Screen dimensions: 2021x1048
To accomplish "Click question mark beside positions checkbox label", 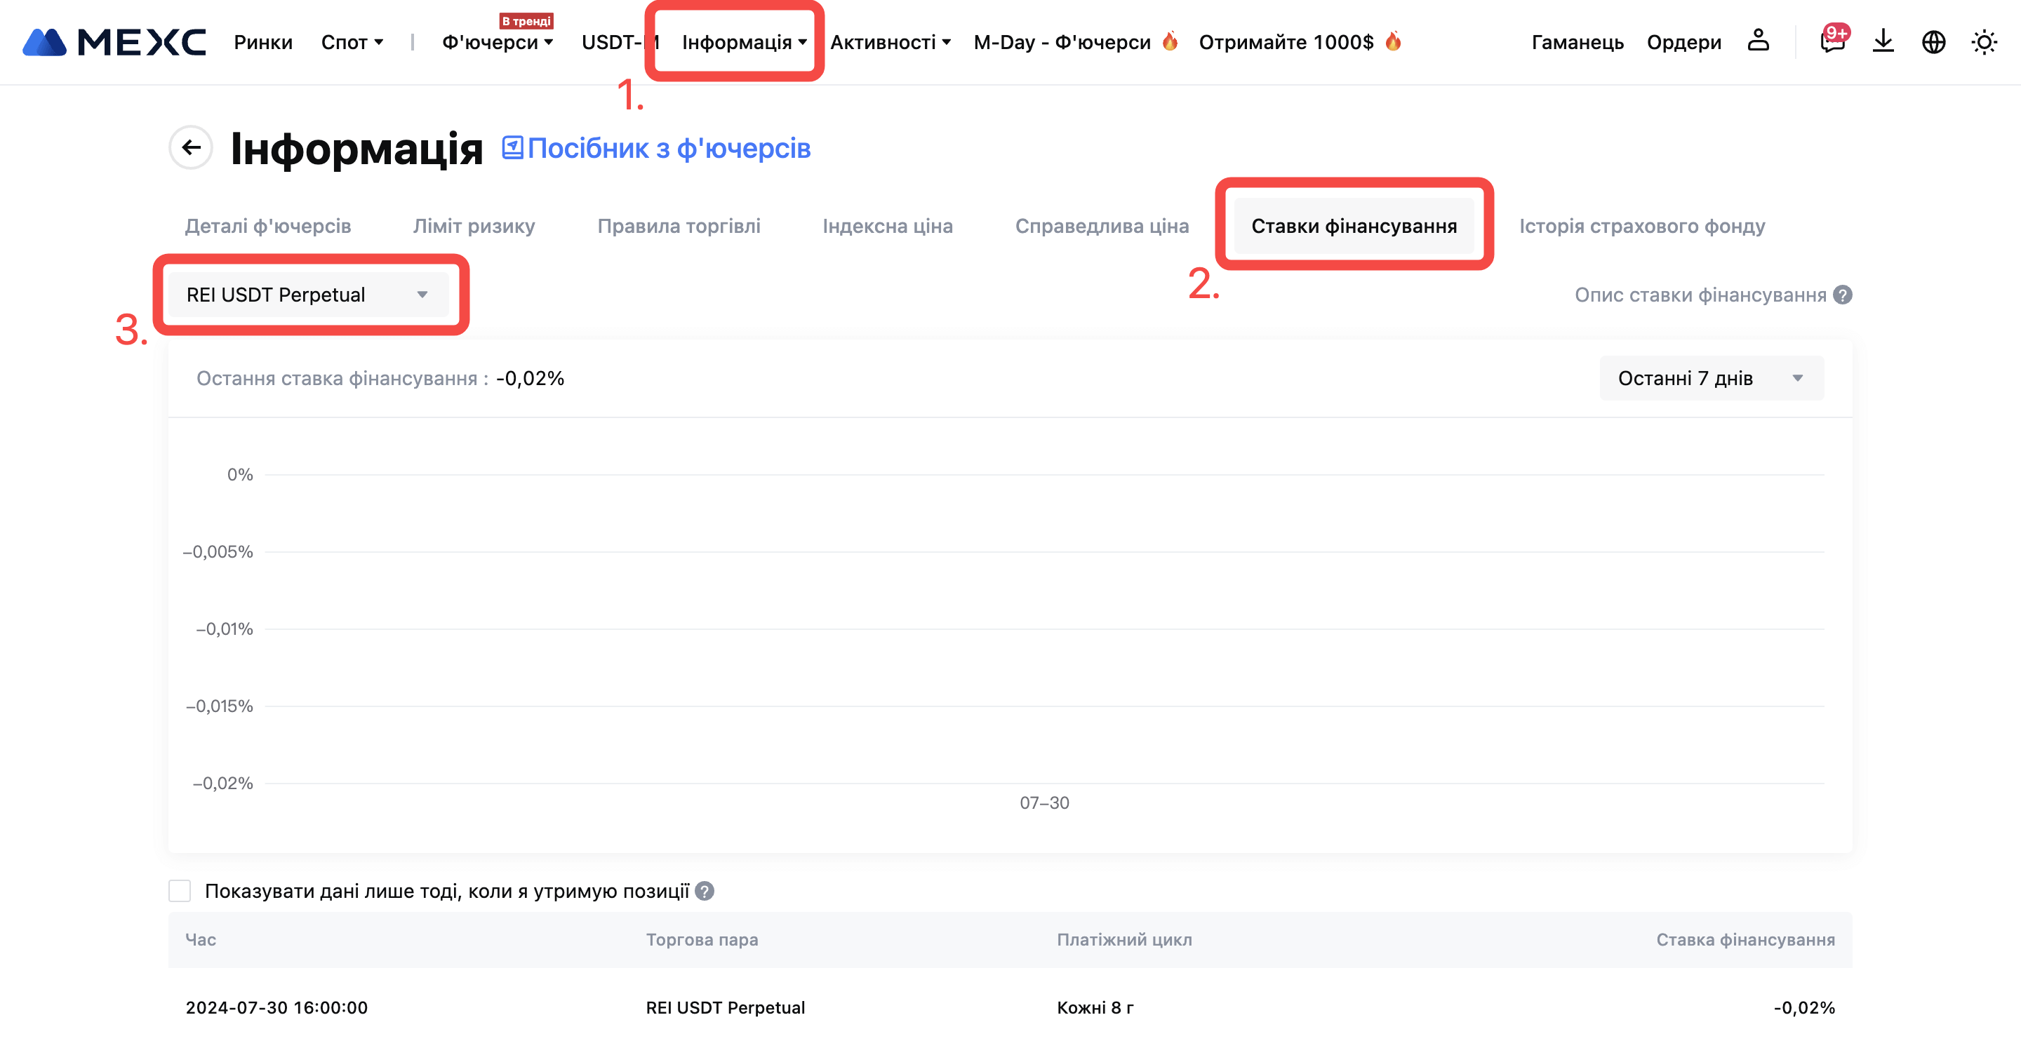I will (705, 891).
